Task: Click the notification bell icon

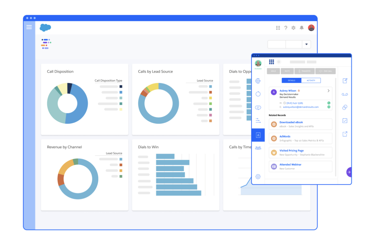Action: point(301,28)
